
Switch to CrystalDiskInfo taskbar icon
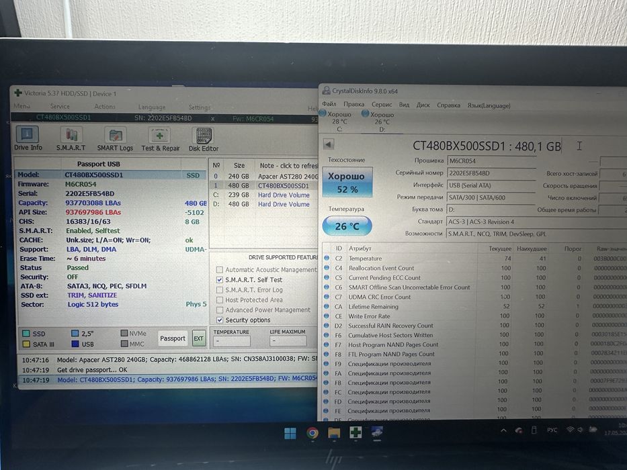pos(377,432)
